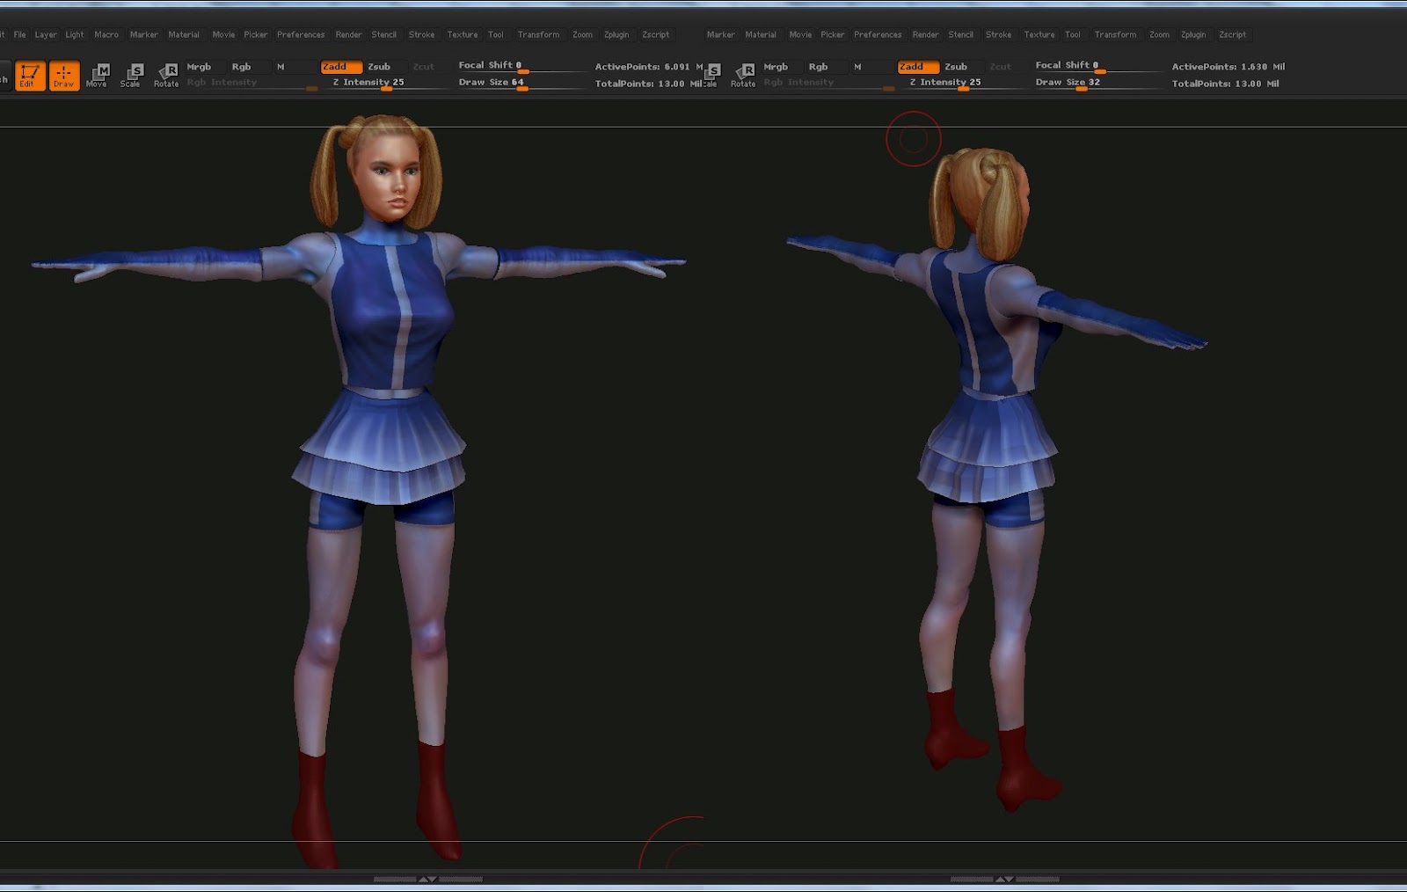
Task: Select Rotate tool in the back-view window
Action: (743, 76)
